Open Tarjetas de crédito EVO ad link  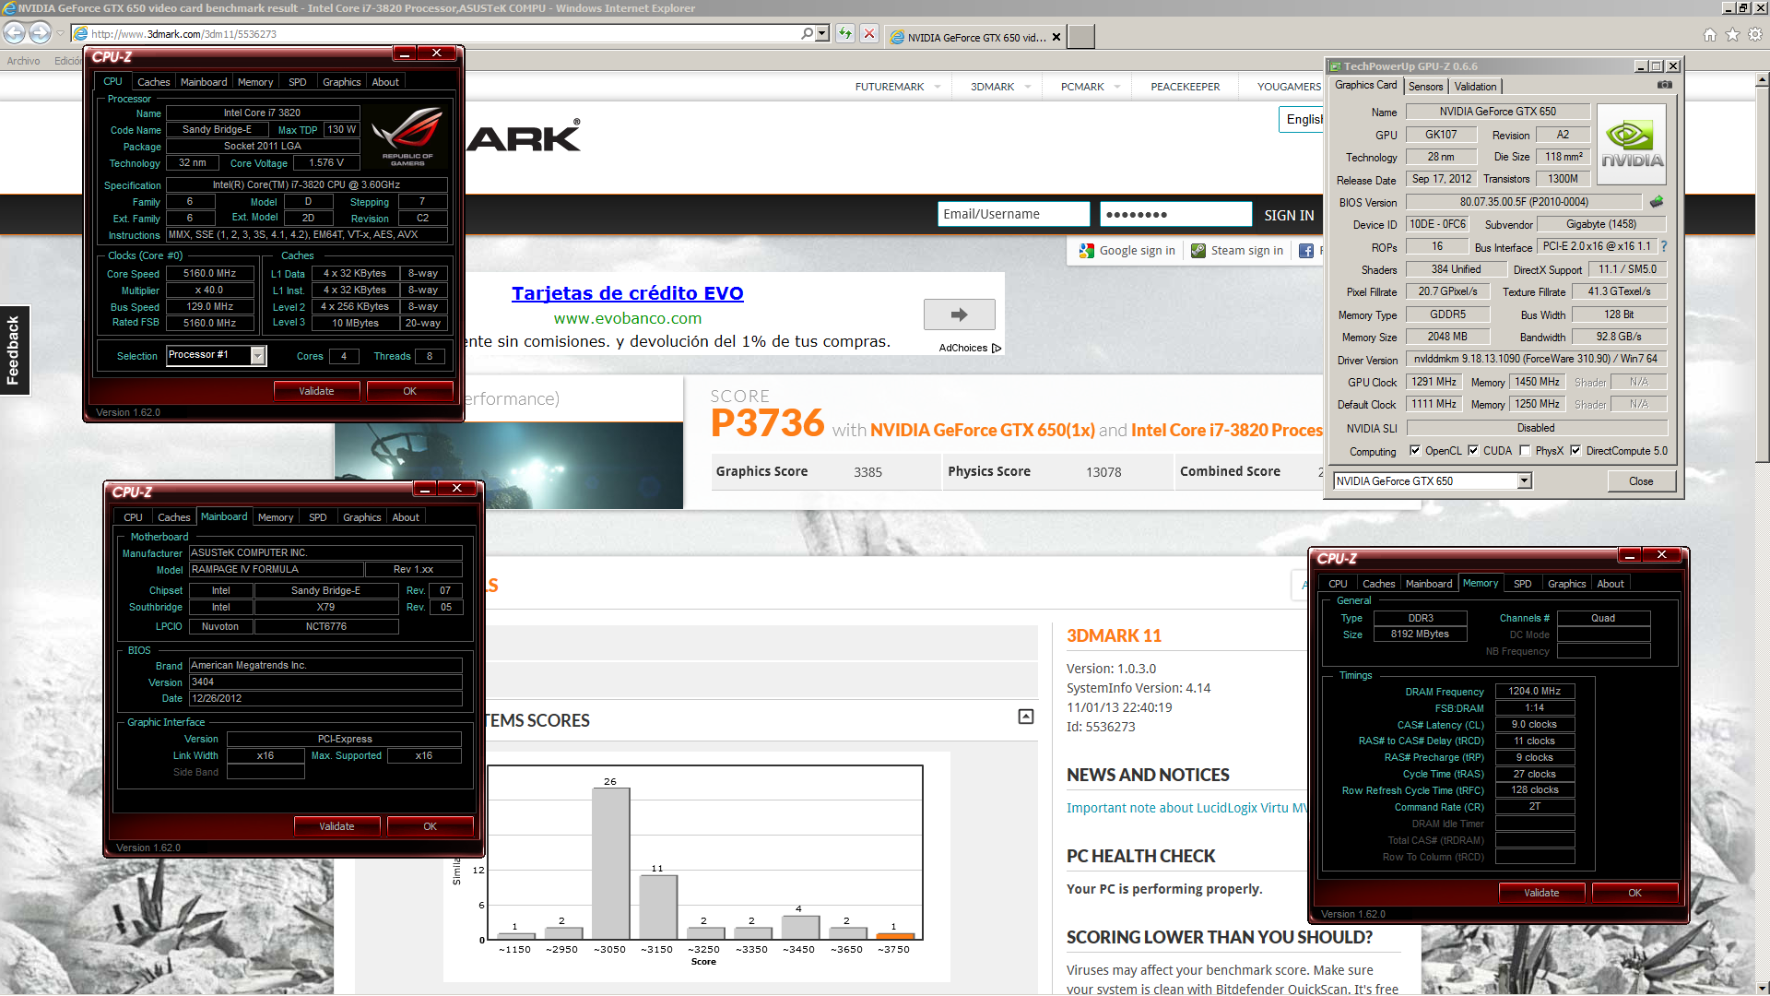click(x=627, y=293)
